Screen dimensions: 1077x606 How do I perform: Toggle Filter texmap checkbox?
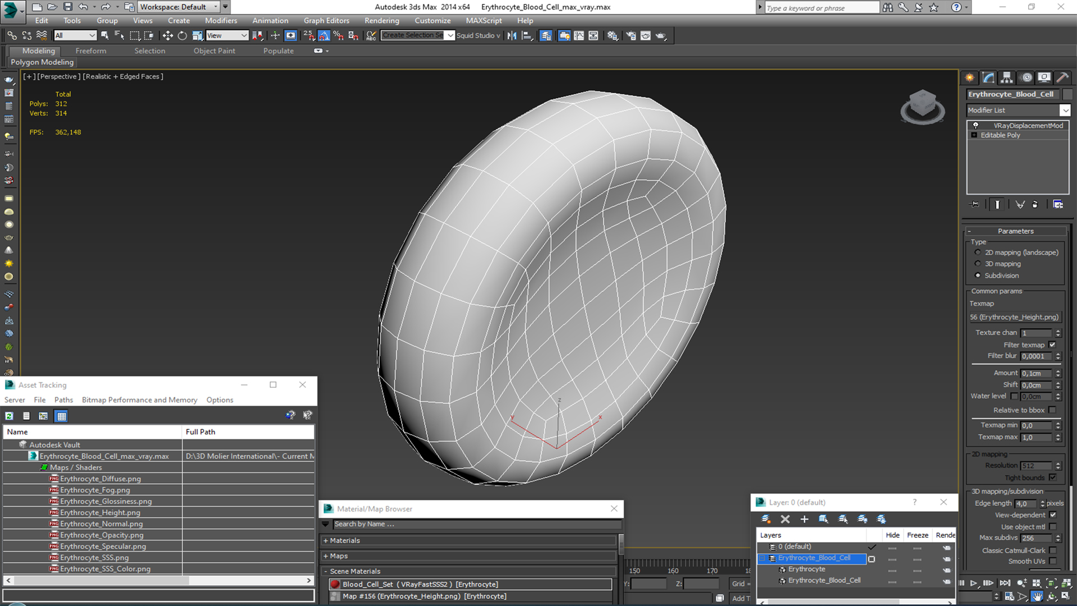1052,345
